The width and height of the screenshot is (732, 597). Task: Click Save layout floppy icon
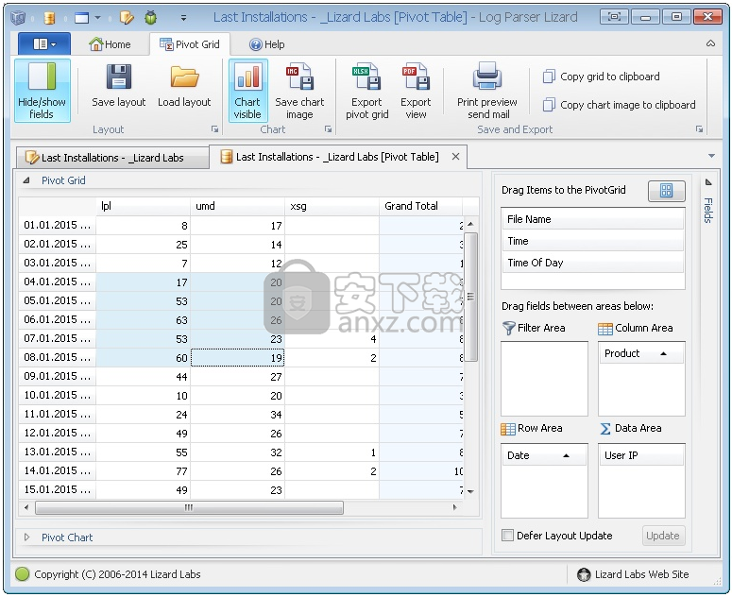[x=119, y=77]
